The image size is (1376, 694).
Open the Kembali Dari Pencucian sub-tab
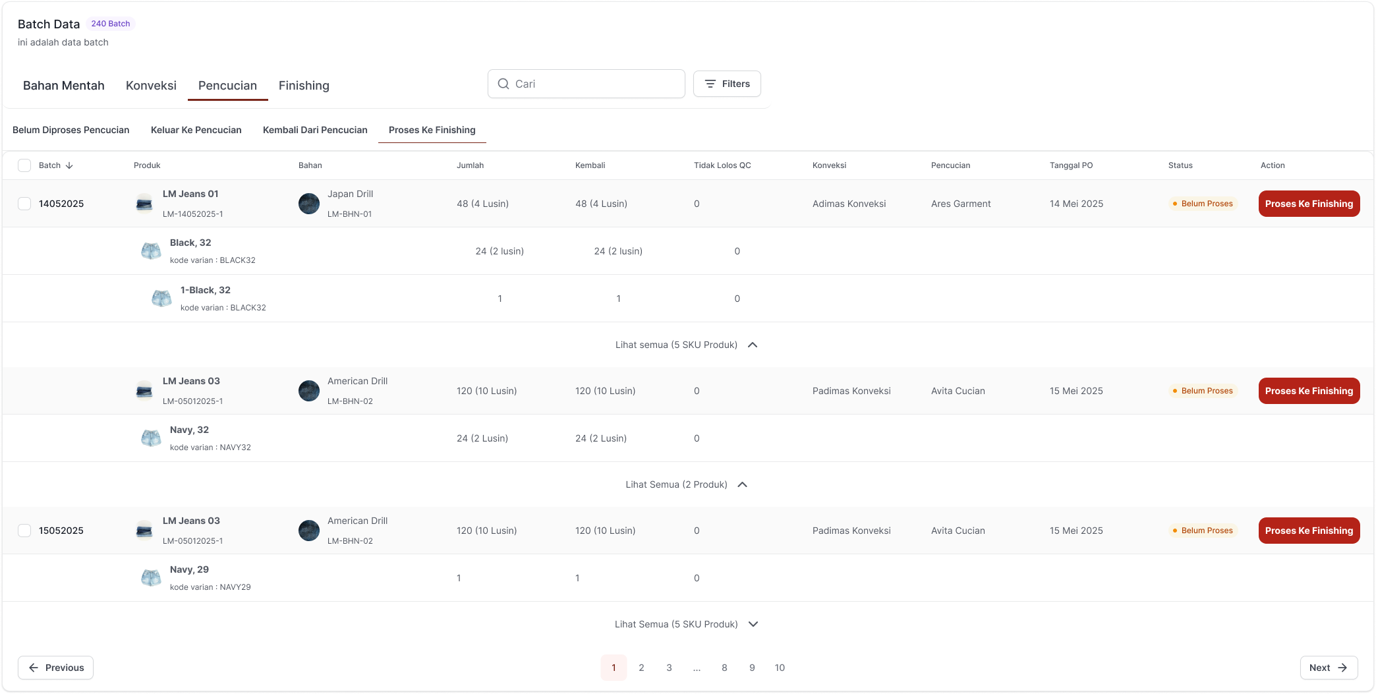(315, 130)
